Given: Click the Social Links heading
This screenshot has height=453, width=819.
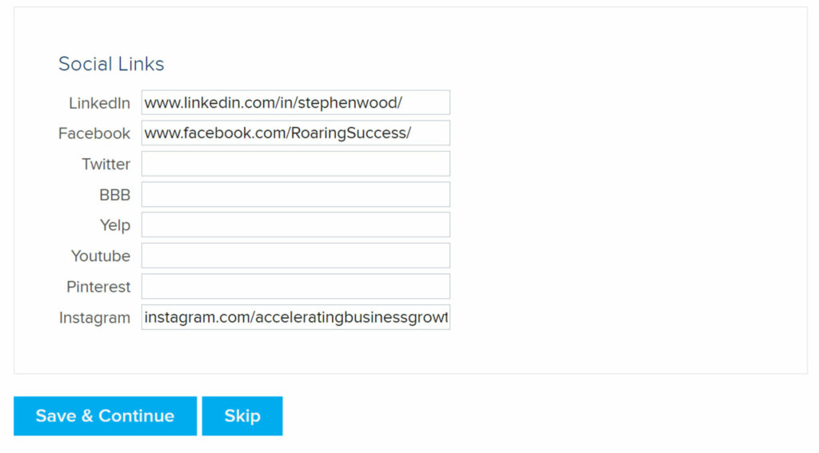Looking at the screenshot, I should [x=111, y=64].
